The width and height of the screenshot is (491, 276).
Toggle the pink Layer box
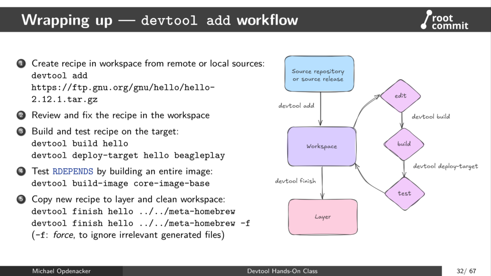click(x=323, y=217)
